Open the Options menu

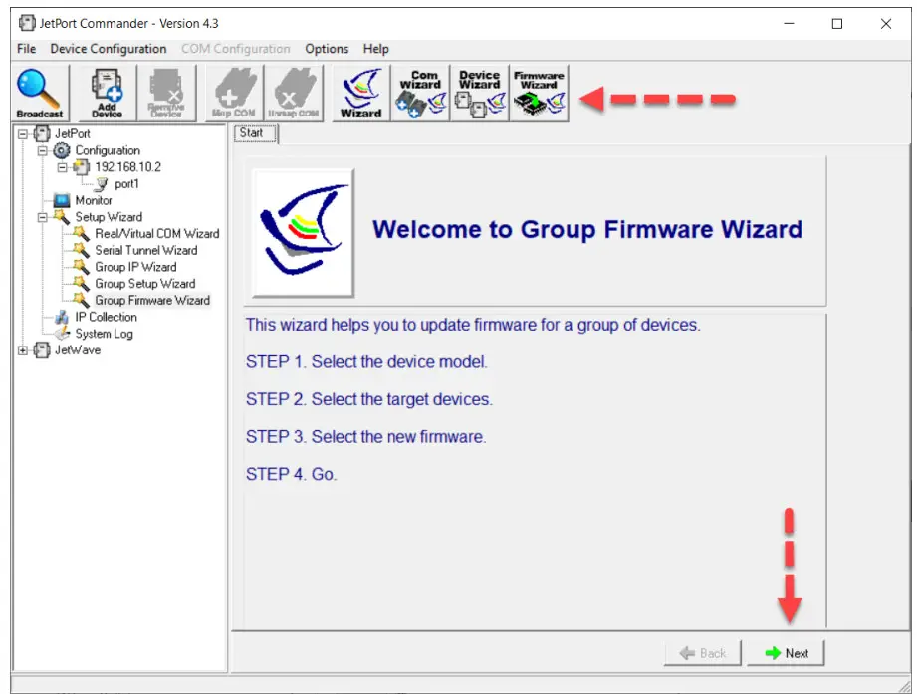point(327,48)
